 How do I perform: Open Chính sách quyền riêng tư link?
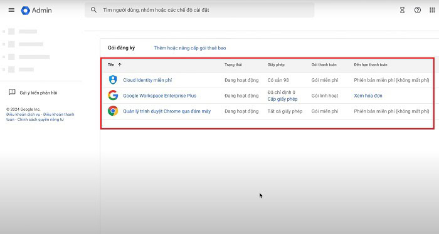point(41,120)
